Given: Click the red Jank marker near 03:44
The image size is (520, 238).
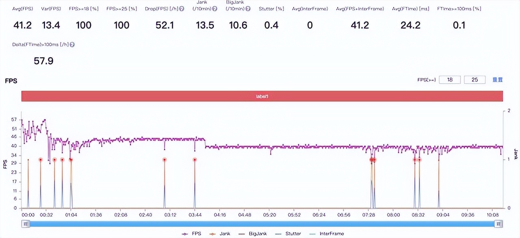Looking at the screenshot, I should point(195,160).
